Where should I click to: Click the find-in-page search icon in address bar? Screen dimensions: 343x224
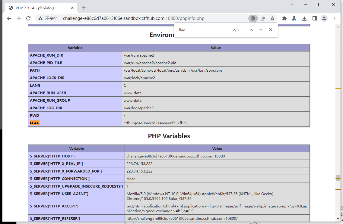[253, 19]
